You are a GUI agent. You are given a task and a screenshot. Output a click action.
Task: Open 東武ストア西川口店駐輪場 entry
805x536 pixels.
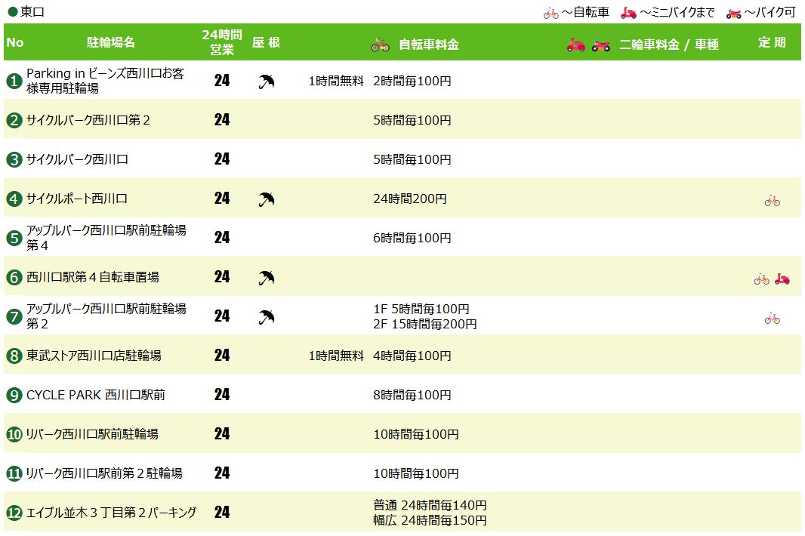[94, 356]
